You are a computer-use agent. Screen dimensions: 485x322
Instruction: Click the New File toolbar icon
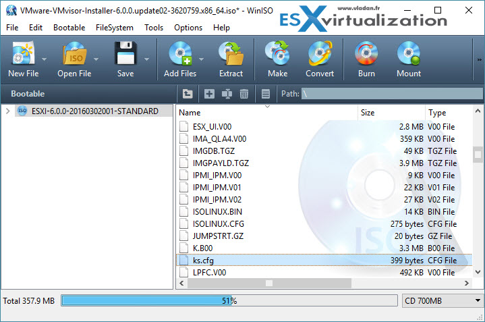point(23,53)
